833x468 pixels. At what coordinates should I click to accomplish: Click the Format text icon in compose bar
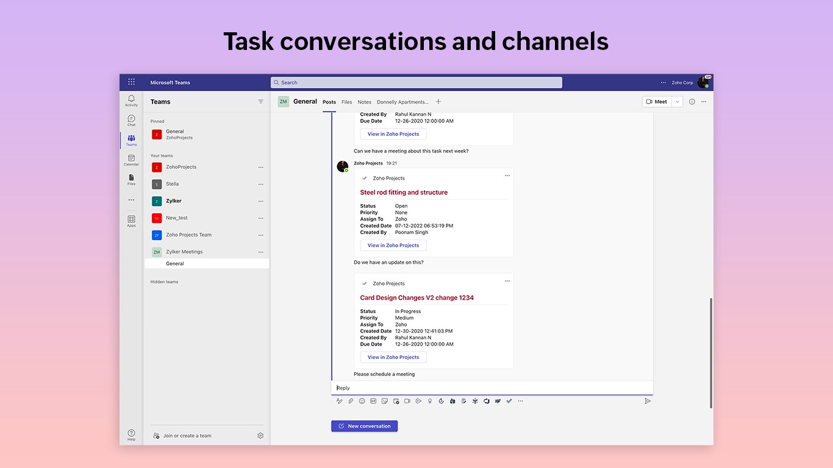tap(339, 401)
